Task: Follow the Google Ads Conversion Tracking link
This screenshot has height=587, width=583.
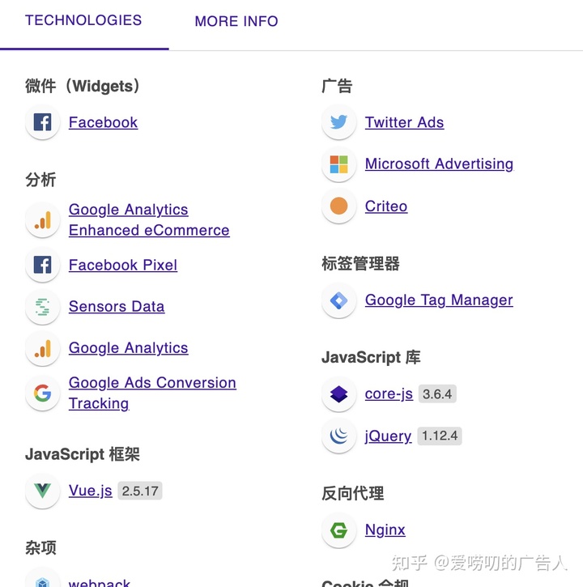Action: [152, 393]
